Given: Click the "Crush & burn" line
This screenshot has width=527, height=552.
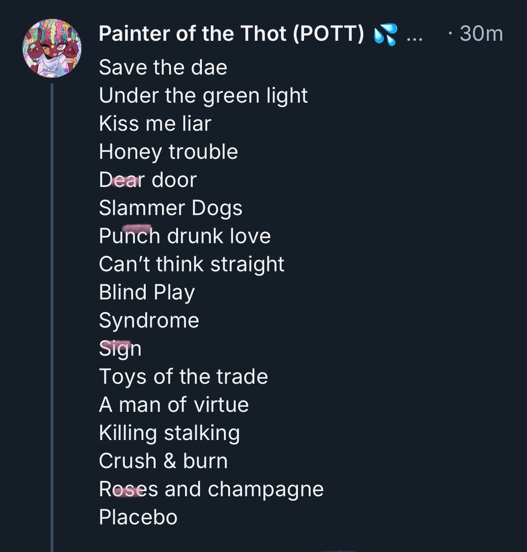Looking at the screenshot, I should tap(163, 461).
